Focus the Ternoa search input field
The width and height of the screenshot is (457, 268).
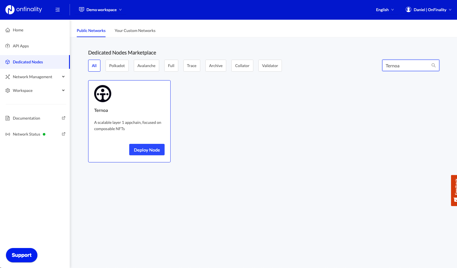[x=407, y=66]
